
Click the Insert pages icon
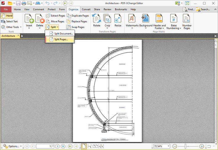pyautogui.click(x=29, y=18)
